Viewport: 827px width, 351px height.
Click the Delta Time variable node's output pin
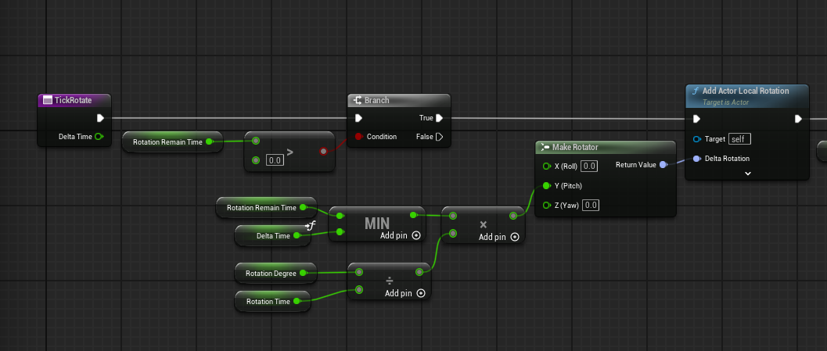click(297, 235)
